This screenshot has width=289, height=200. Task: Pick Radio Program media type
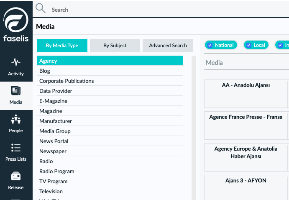tap(110, 171)
